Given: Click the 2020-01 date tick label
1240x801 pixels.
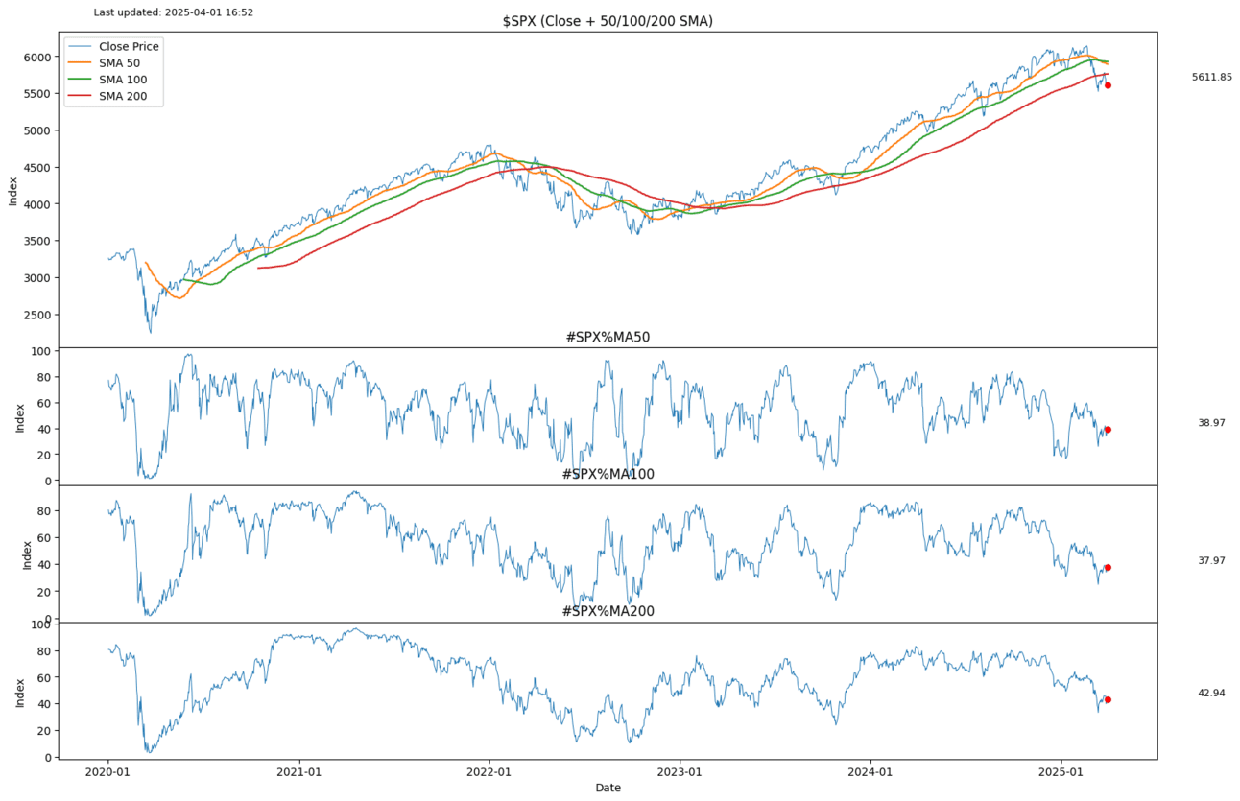Looking at the screenshot, I should [x=108, y=771].
